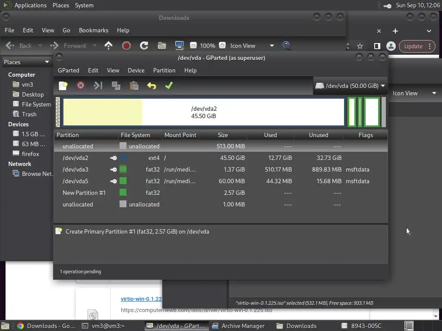Image resolution: width=442 pixels, height=331 pixels.
Task: Undo last operation with yellow arrow icon
Action: click(x=152, y=86)
